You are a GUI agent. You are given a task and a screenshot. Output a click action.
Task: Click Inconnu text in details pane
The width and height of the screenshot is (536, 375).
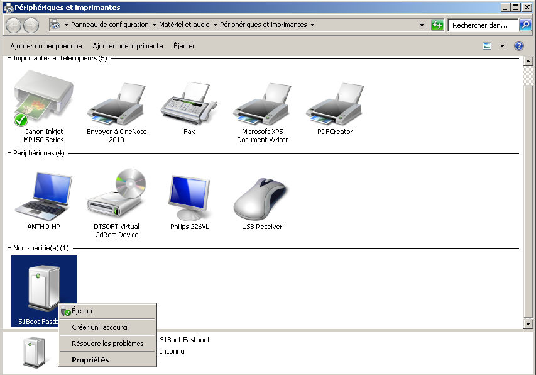tap(172, 351)
